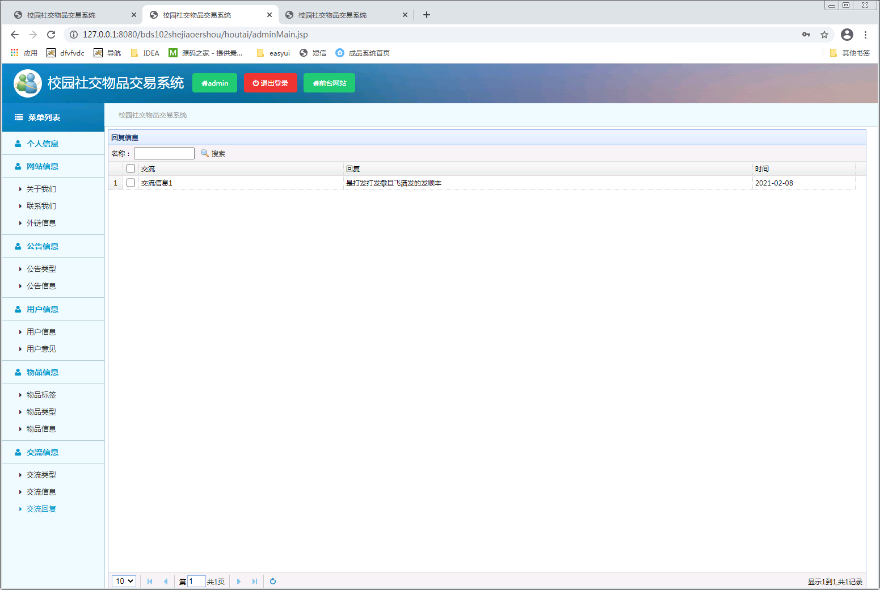Click the 前台网站 button
Viewport: 880px width, 590px height.
pos(329,83)
